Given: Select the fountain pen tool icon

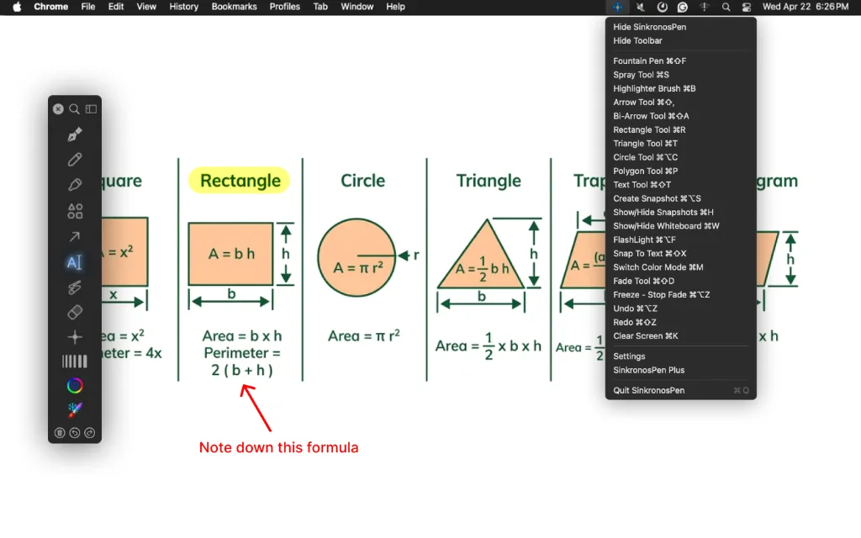Looking at the screenshot, I should click(75, 134).
